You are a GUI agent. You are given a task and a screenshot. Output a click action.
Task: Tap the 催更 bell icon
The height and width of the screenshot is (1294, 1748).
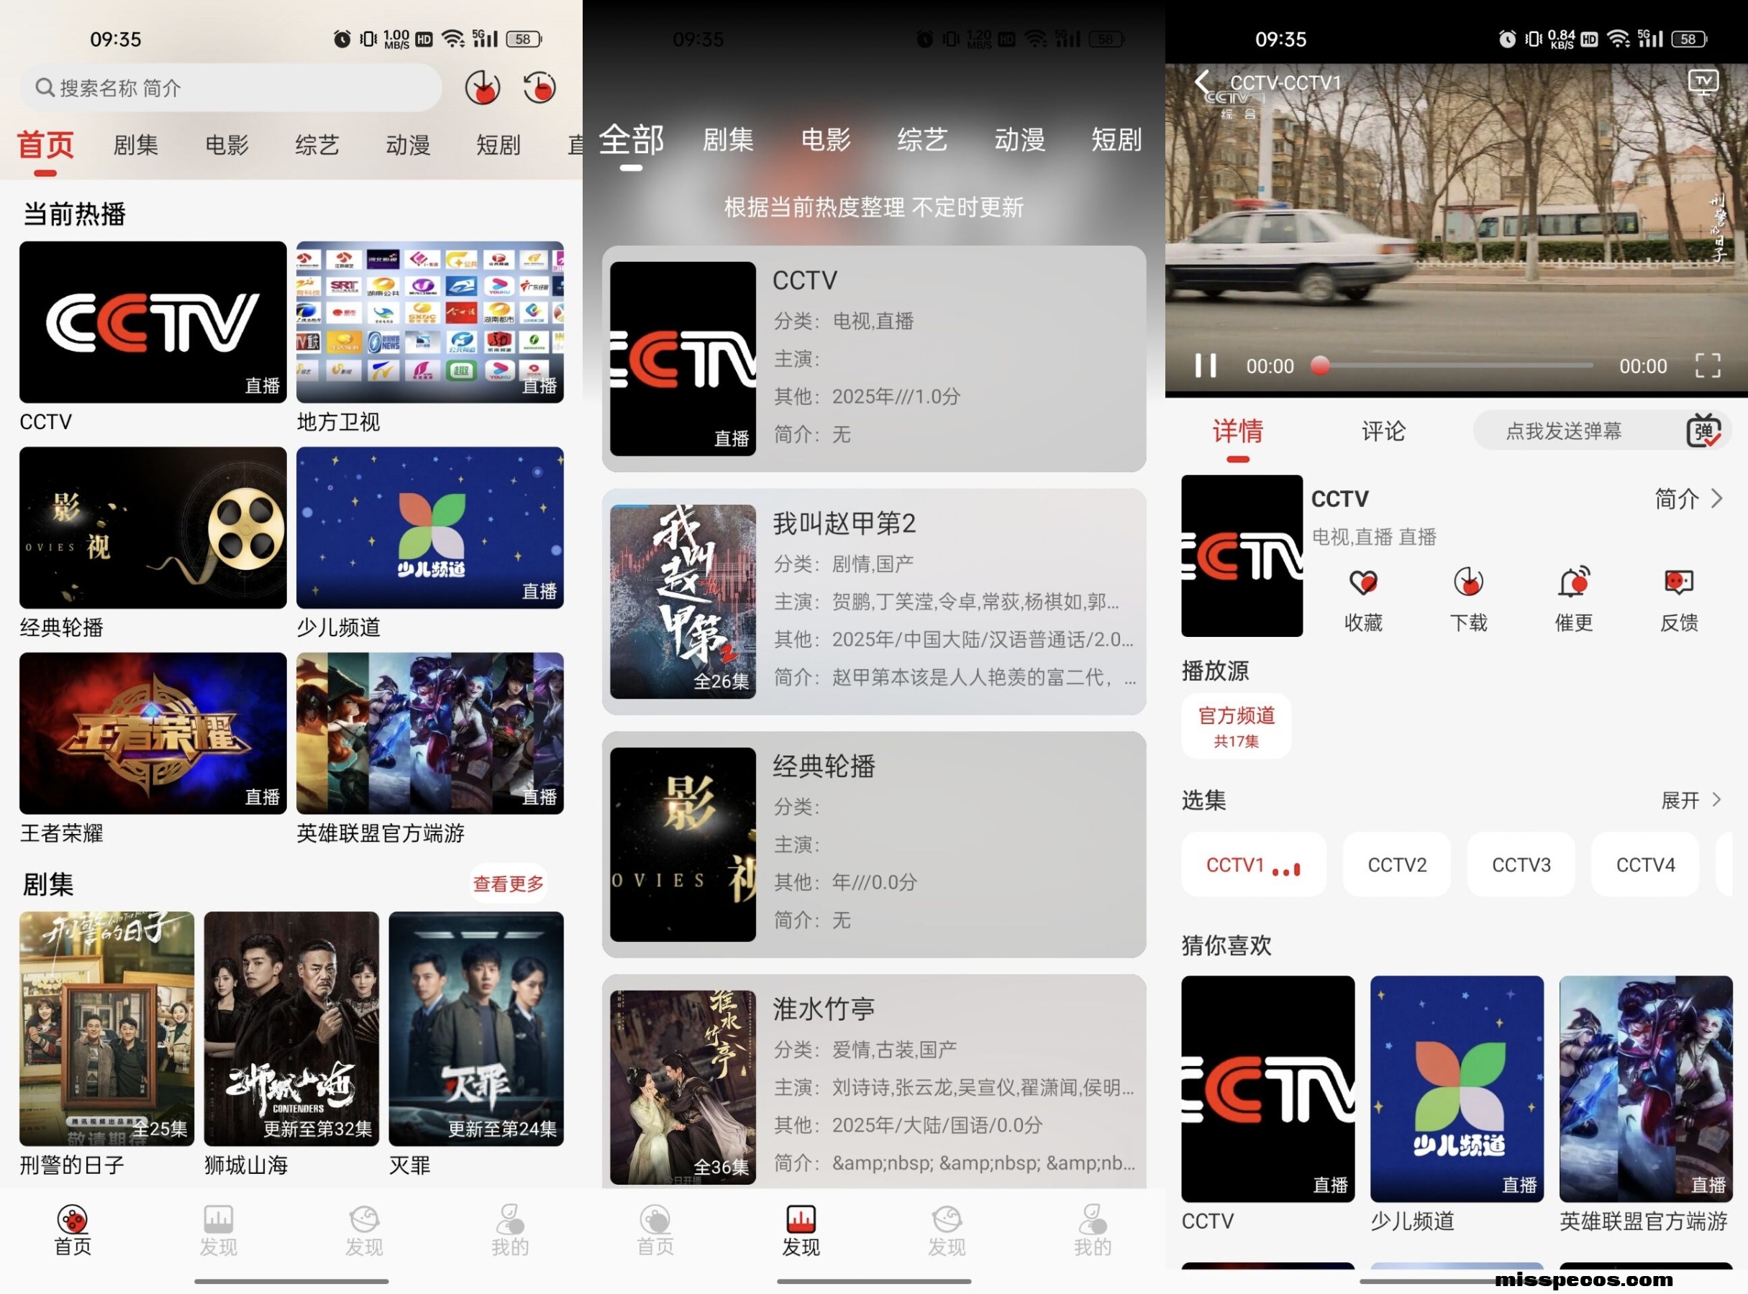1573,583
